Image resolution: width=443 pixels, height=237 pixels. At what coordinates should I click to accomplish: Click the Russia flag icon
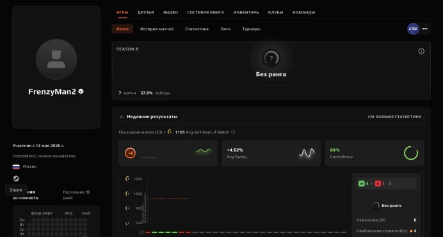(x=16, y=167)
